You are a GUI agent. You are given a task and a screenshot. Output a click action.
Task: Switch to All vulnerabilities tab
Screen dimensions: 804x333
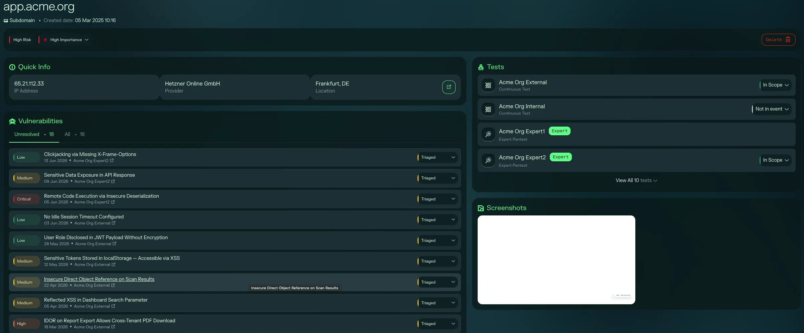tap(74, 134)
